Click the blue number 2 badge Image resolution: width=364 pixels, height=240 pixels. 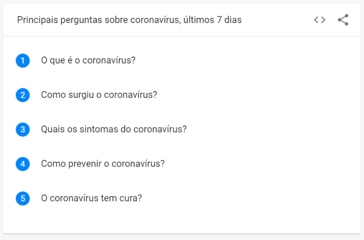23,95
